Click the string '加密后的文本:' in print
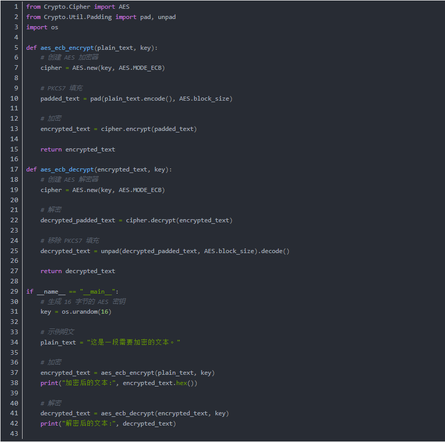445x442 pixels. (x=88, y=383)
